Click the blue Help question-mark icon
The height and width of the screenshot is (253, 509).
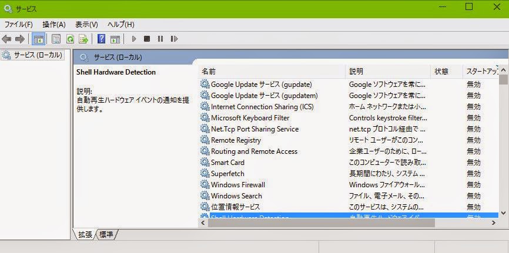tap(101, 39)
